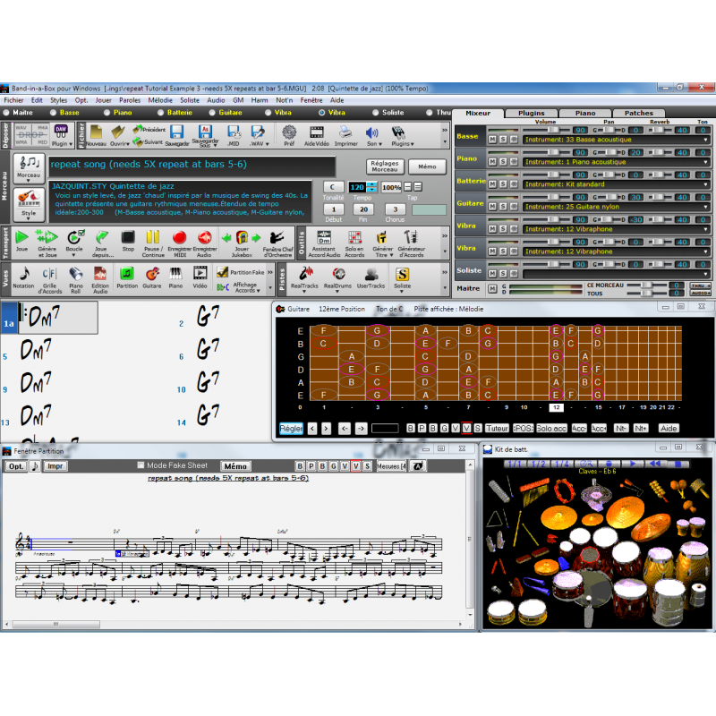Click the Sauvegarder disk icon
Image resolution: width=716 pixels, height=716 pixels.
pyautogui.click(x=176, y=132)
